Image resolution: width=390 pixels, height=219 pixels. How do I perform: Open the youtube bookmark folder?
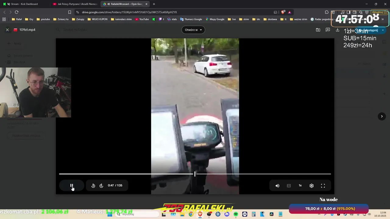tap(43, 19)
